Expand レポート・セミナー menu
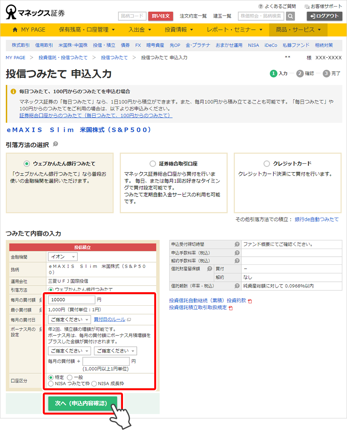Image resolution: width=347 pixels, height=430 pixels. [234, 30]
